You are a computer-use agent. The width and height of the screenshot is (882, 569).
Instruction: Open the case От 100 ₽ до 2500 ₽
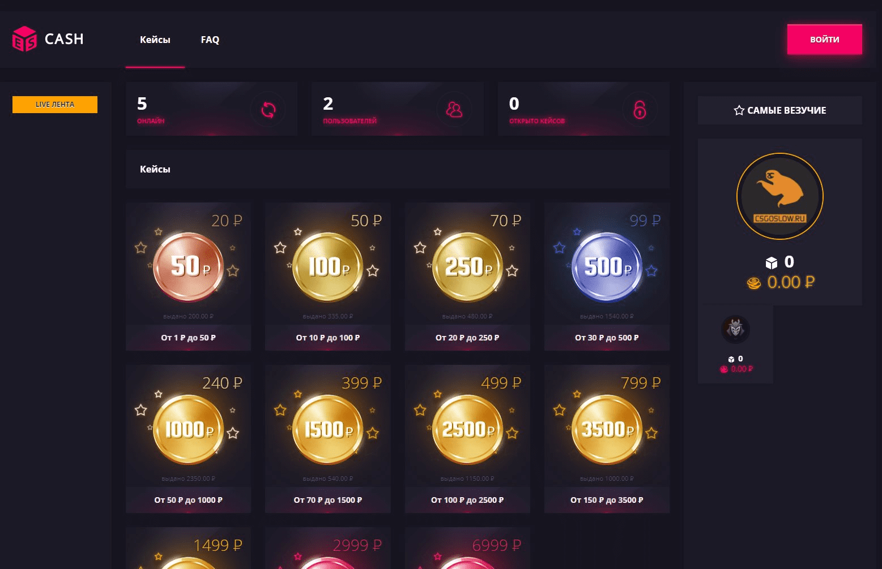467,500
